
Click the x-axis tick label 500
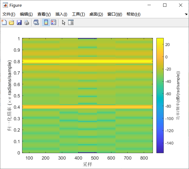pos(95,158)
